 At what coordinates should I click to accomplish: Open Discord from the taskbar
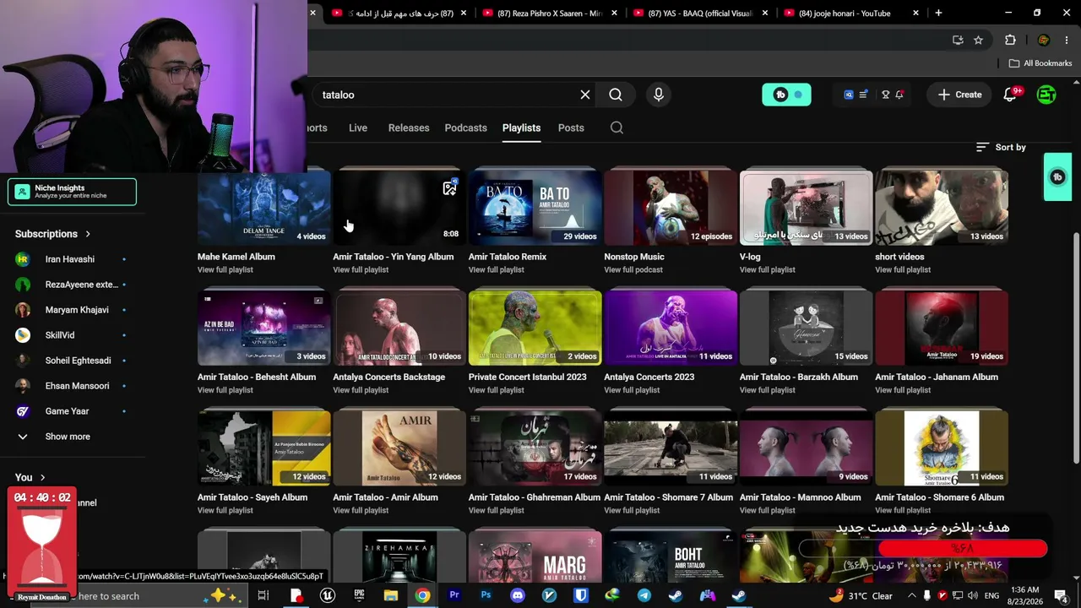click(x=518, y=595)
